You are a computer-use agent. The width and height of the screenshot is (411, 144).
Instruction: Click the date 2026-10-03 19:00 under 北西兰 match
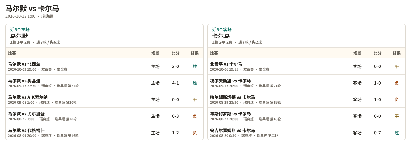(x=22, y=69)
